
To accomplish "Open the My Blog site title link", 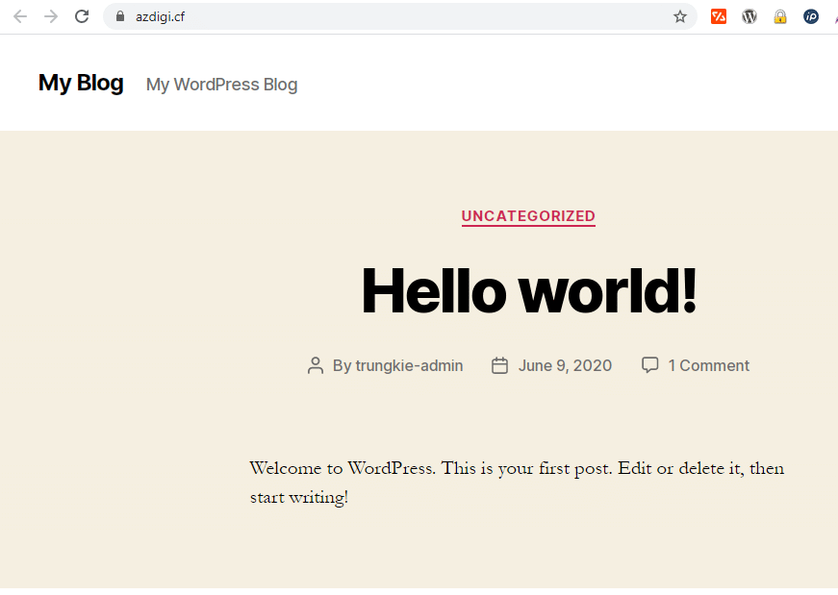I will tap(81, 83).
